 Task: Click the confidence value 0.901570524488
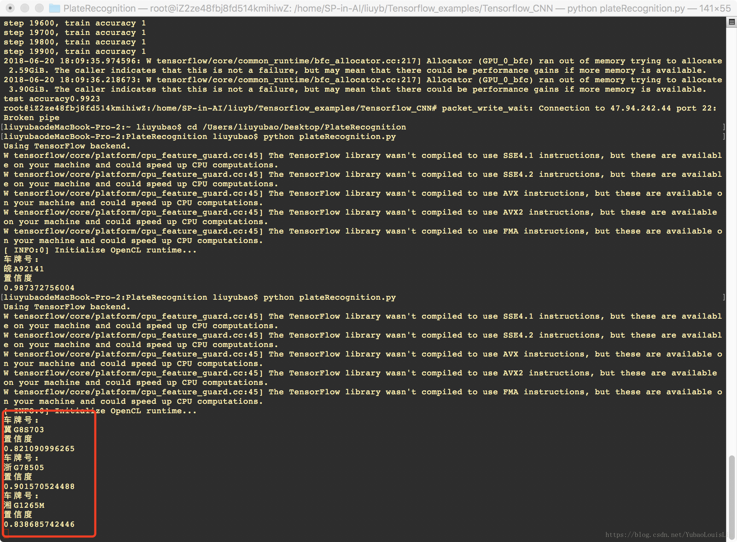click(39, 486)
